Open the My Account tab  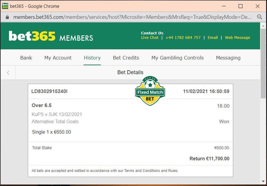58,58
